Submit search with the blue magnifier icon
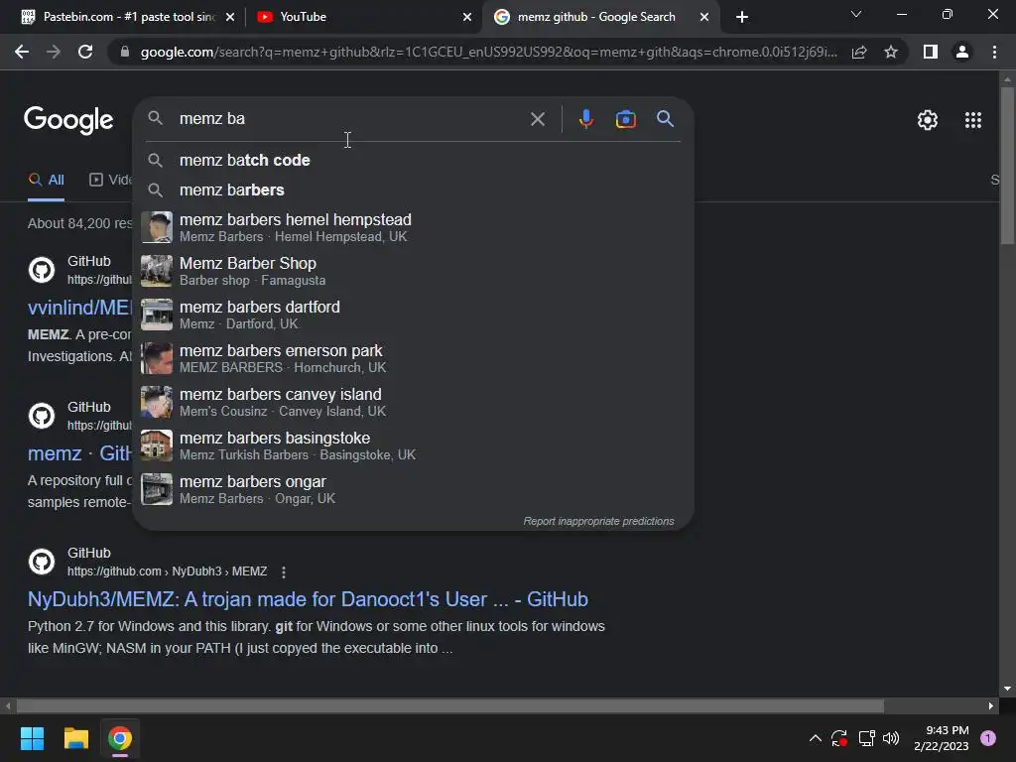This screenshot has height=762, width=1016. 665,119
